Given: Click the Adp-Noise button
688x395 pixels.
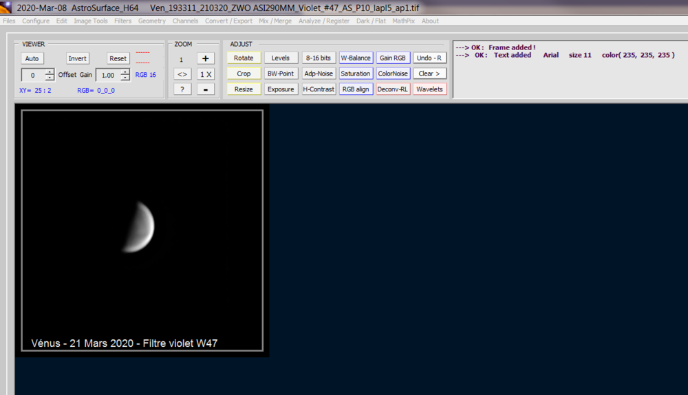Looking at the screenshot, I should (x=319, y=74).
